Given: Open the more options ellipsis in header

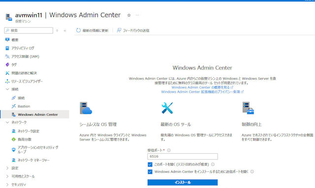Looking at the screenshot, I should tap(137, 15).
